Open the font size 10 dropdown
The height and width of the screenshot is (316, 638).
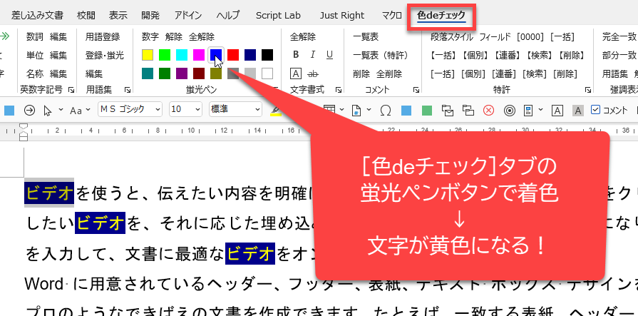click(x=185, y=109)
